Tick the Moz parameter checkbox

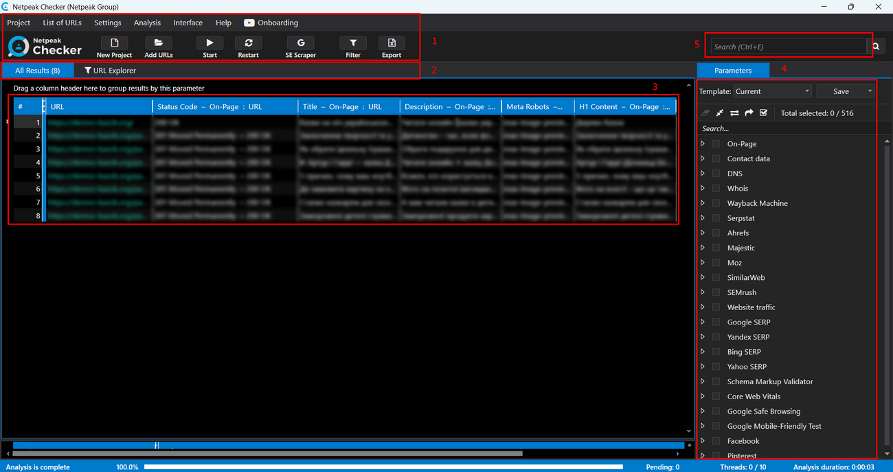[716, 263]
